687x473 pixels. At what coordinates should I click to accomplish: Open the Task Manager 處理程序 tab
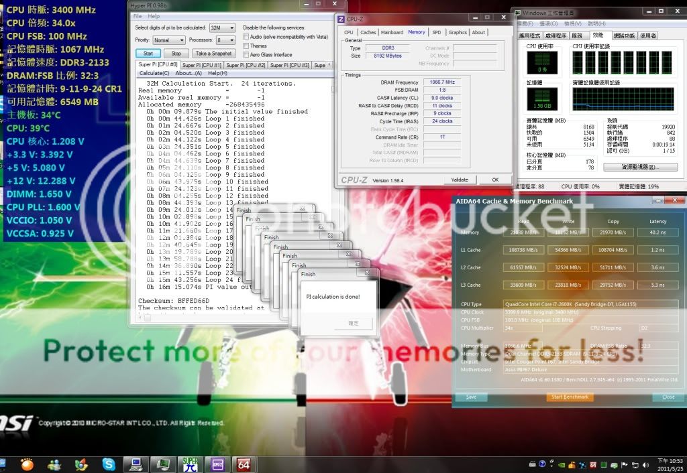556,36
